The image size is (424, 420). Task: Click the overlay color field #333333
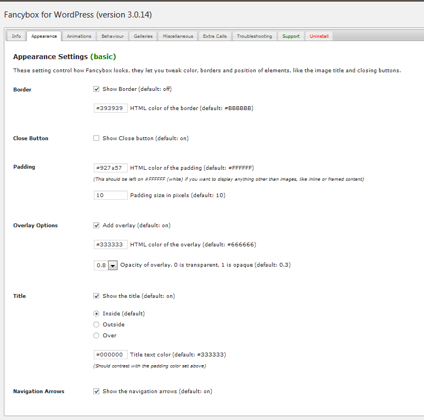pos(111,245)
